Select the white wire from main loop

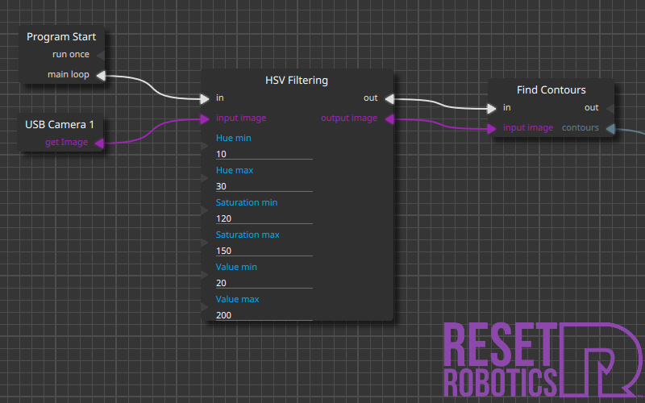152,89
